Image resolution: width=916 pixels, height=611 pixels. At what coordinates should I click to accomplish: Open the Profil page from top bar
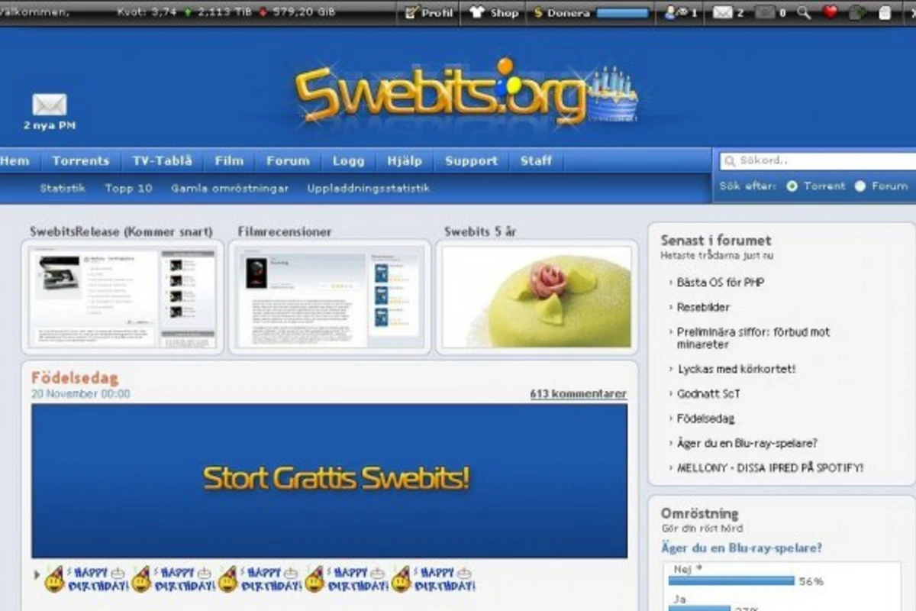[x=428, y=12]
